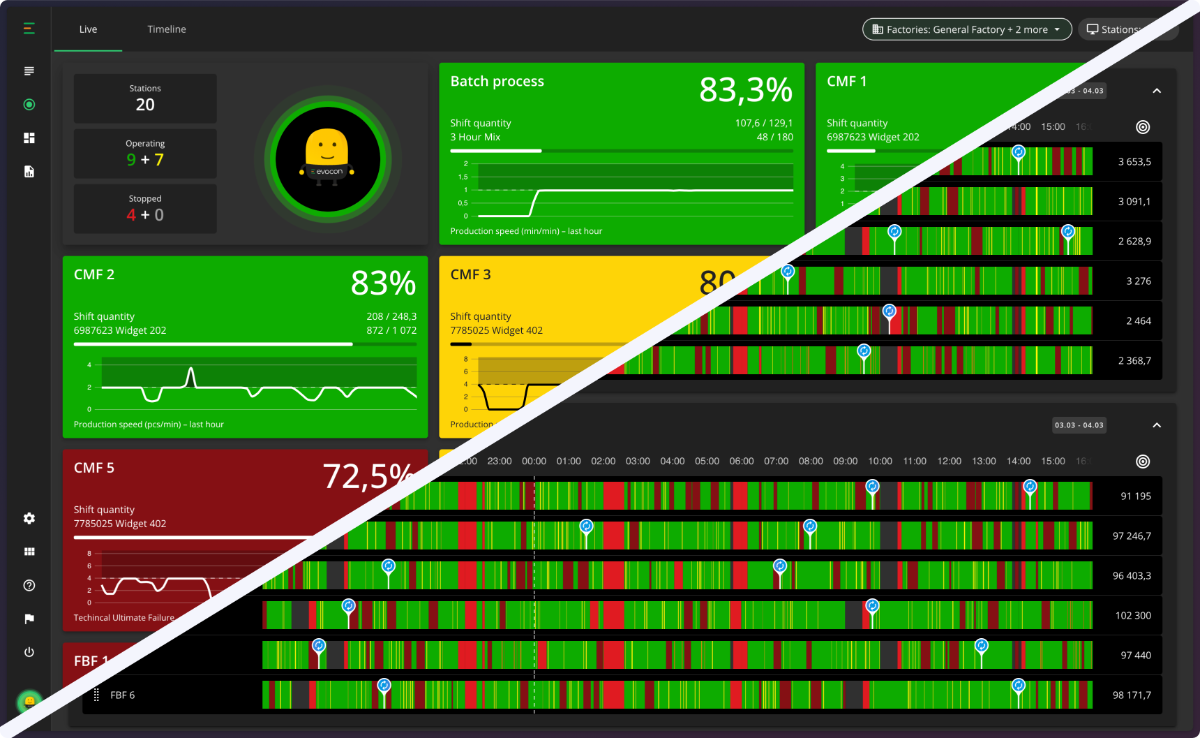Select the Live view circle icon in sidebar
1200x738 pixels.
29,104
